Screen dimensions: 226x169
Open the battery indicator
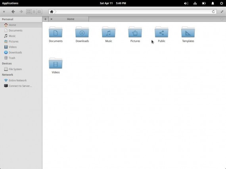pos(204,3)
